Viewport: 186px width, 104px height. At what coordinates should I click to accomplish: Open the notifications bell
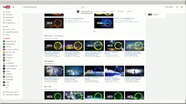click(x=177, y=7)
